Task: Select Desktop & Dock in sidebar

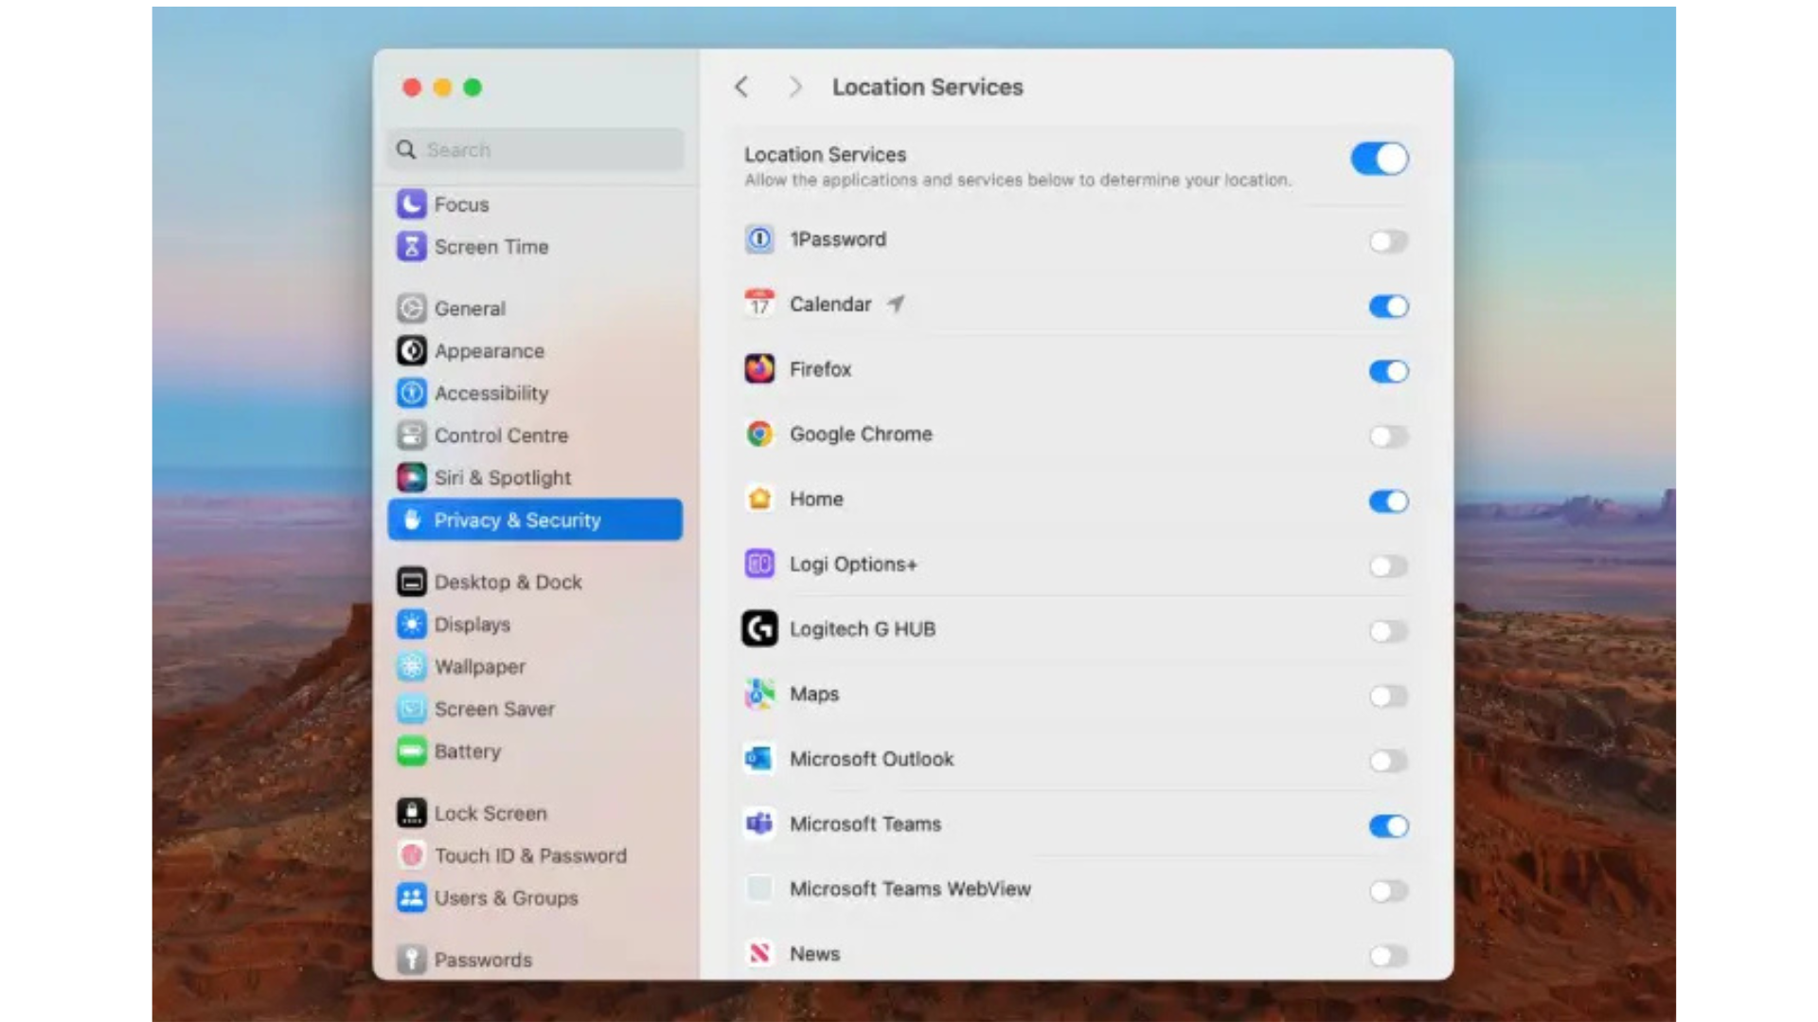Action: tap(508, 582)
